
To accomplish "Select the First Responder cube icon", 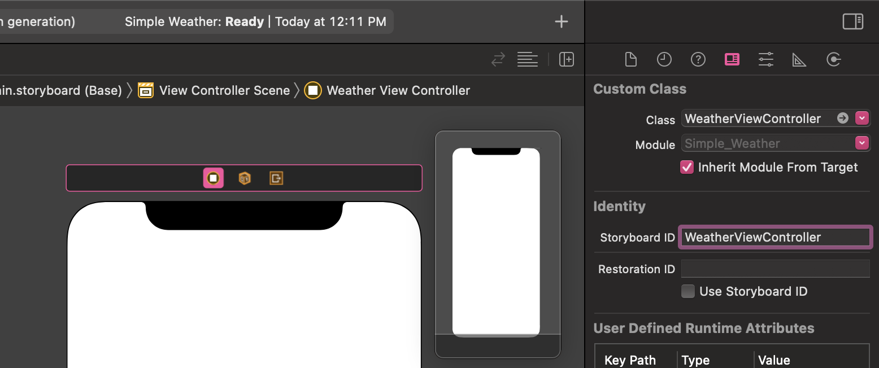I will [x=245, y=178].
